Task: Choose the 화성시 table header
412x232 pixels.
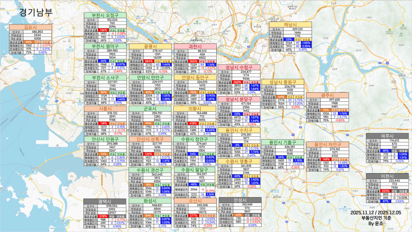Action: click(150, 200)
